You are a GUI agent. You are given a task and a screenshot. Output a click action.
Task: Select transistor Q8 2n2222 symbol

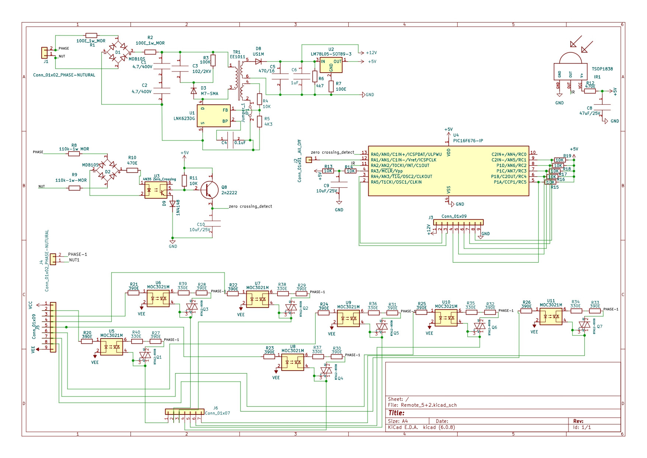(x=209, y=190)
